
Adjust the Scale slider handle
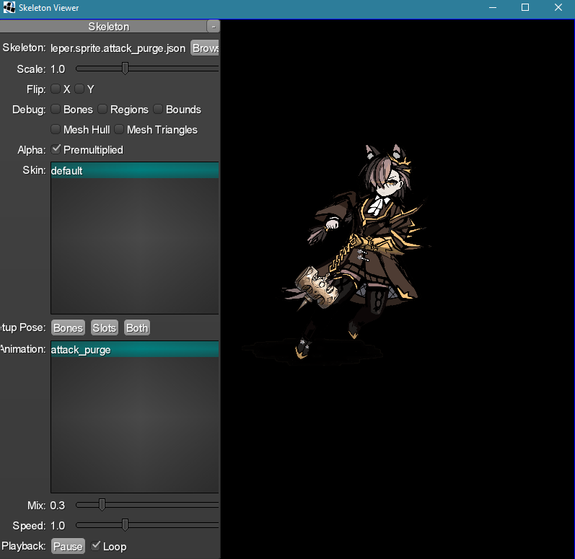tap(125, 69)
